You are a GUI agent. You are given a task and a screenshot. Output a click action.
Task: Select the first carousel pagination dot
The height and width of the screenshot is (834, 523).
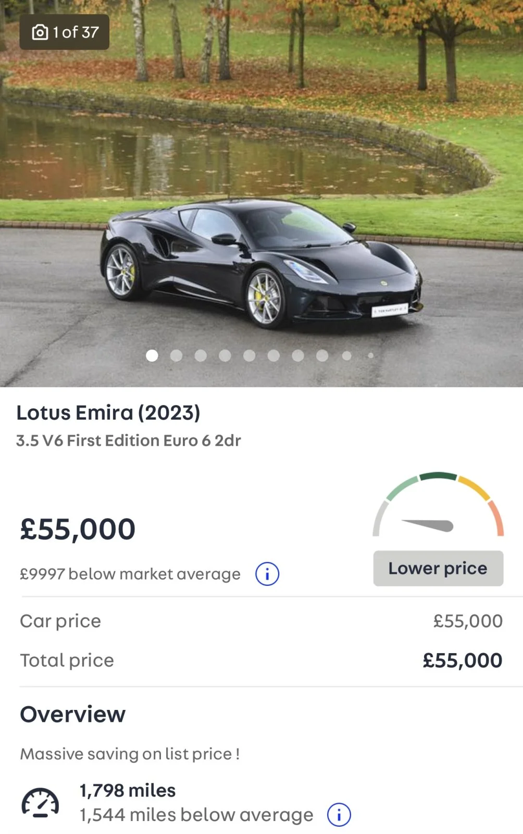152,355
